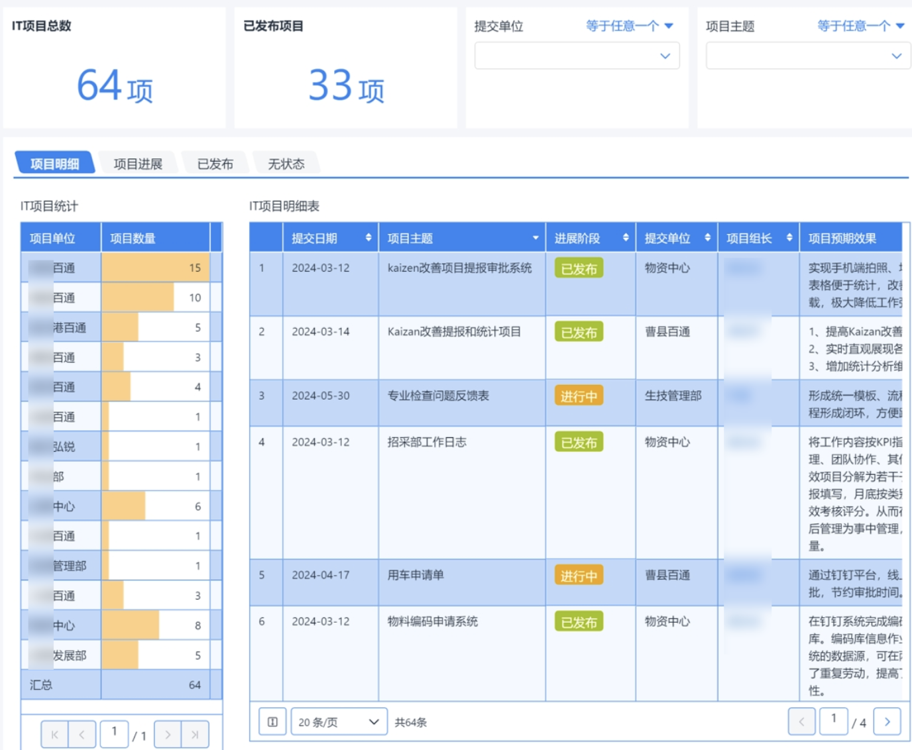Viewport: 912px width, 750px height.
Task: Change 提交单位 condition 等于任意一个
Action: (629, 26)
